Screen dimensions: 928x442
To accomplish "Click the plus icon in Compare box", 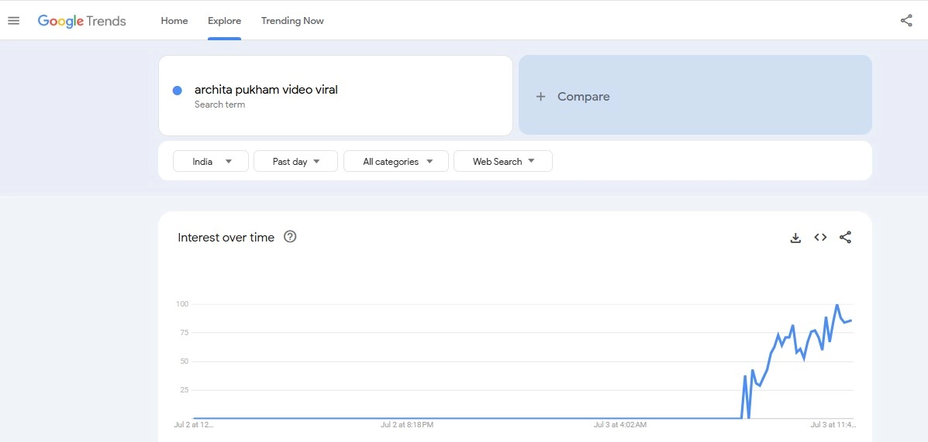I will [541, 97].
